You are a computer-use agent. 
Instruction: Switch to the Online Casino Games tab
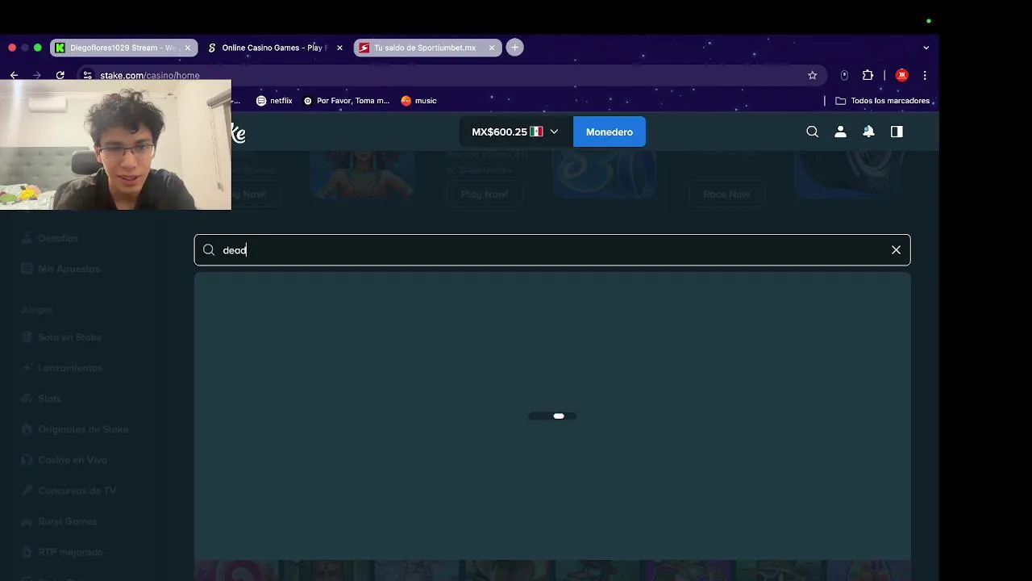pos(274,48)
